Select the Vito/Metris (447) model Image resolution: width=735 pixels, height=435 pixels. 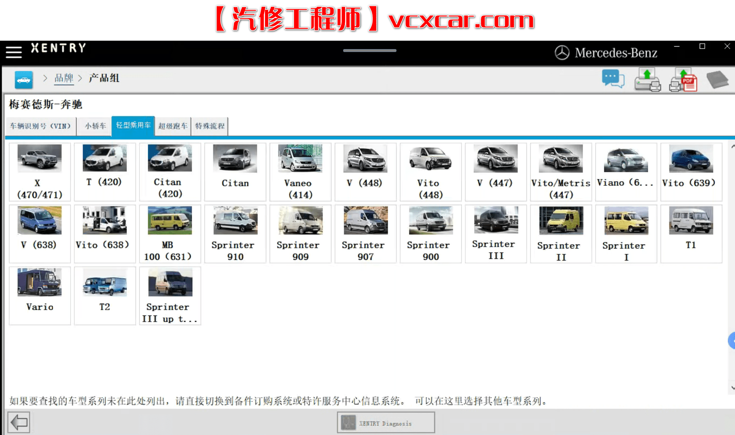click(x=561, y=172)
